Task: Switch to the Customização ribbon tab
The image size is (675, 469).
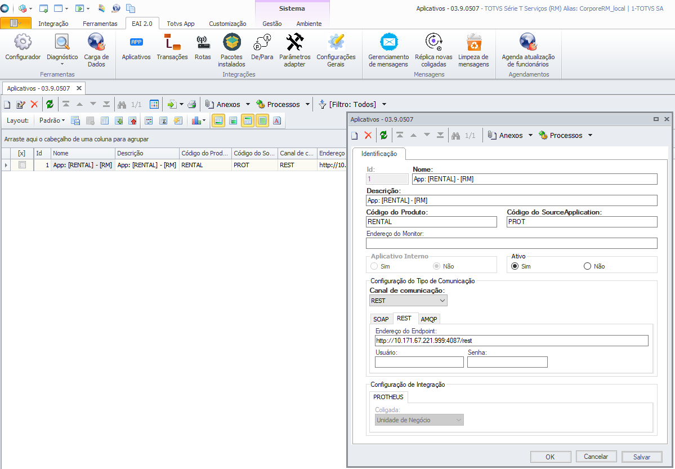Action: (228, 24)
